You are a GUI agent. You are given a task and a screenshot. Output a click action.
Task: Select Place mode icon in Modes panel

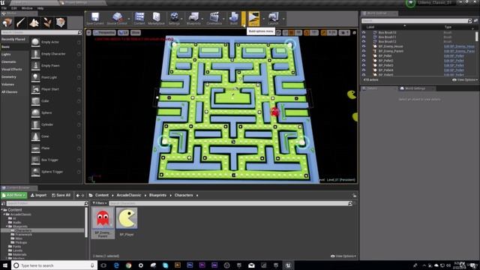coord(7,22)
